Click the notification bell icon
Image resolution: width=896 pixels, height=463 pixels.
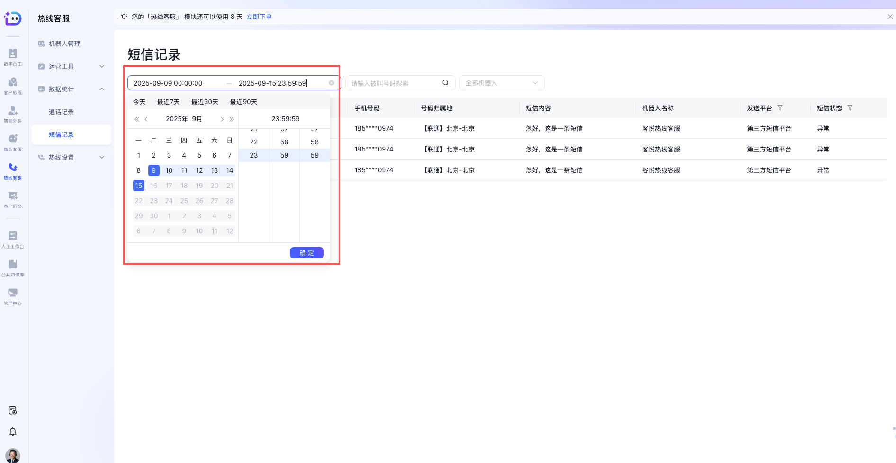pos(13,431)
